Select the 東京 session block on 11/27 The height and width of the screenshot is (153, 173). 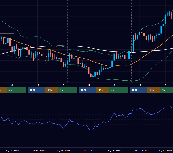click(x=88, y=90)
